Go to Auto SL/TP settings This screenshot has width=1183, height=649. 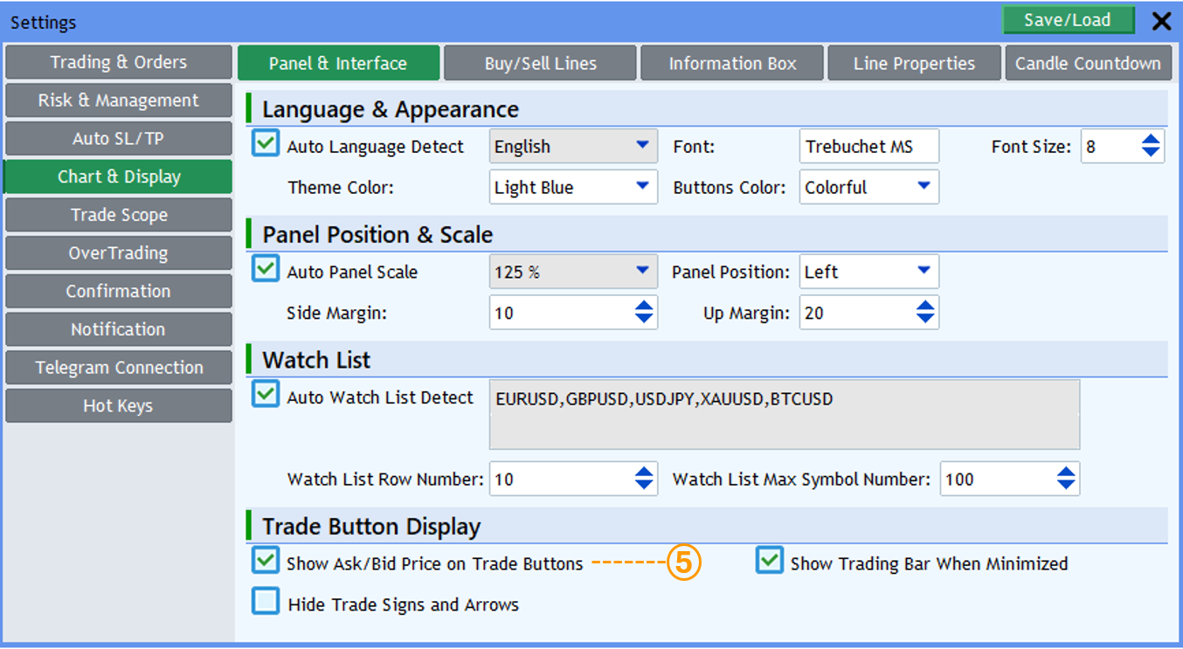point(119,139)
